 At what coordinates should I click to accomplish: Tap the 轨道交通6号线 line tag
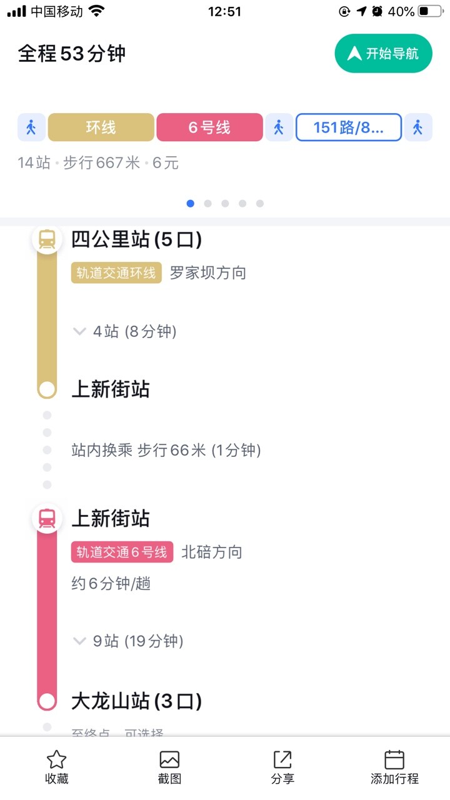122,552
